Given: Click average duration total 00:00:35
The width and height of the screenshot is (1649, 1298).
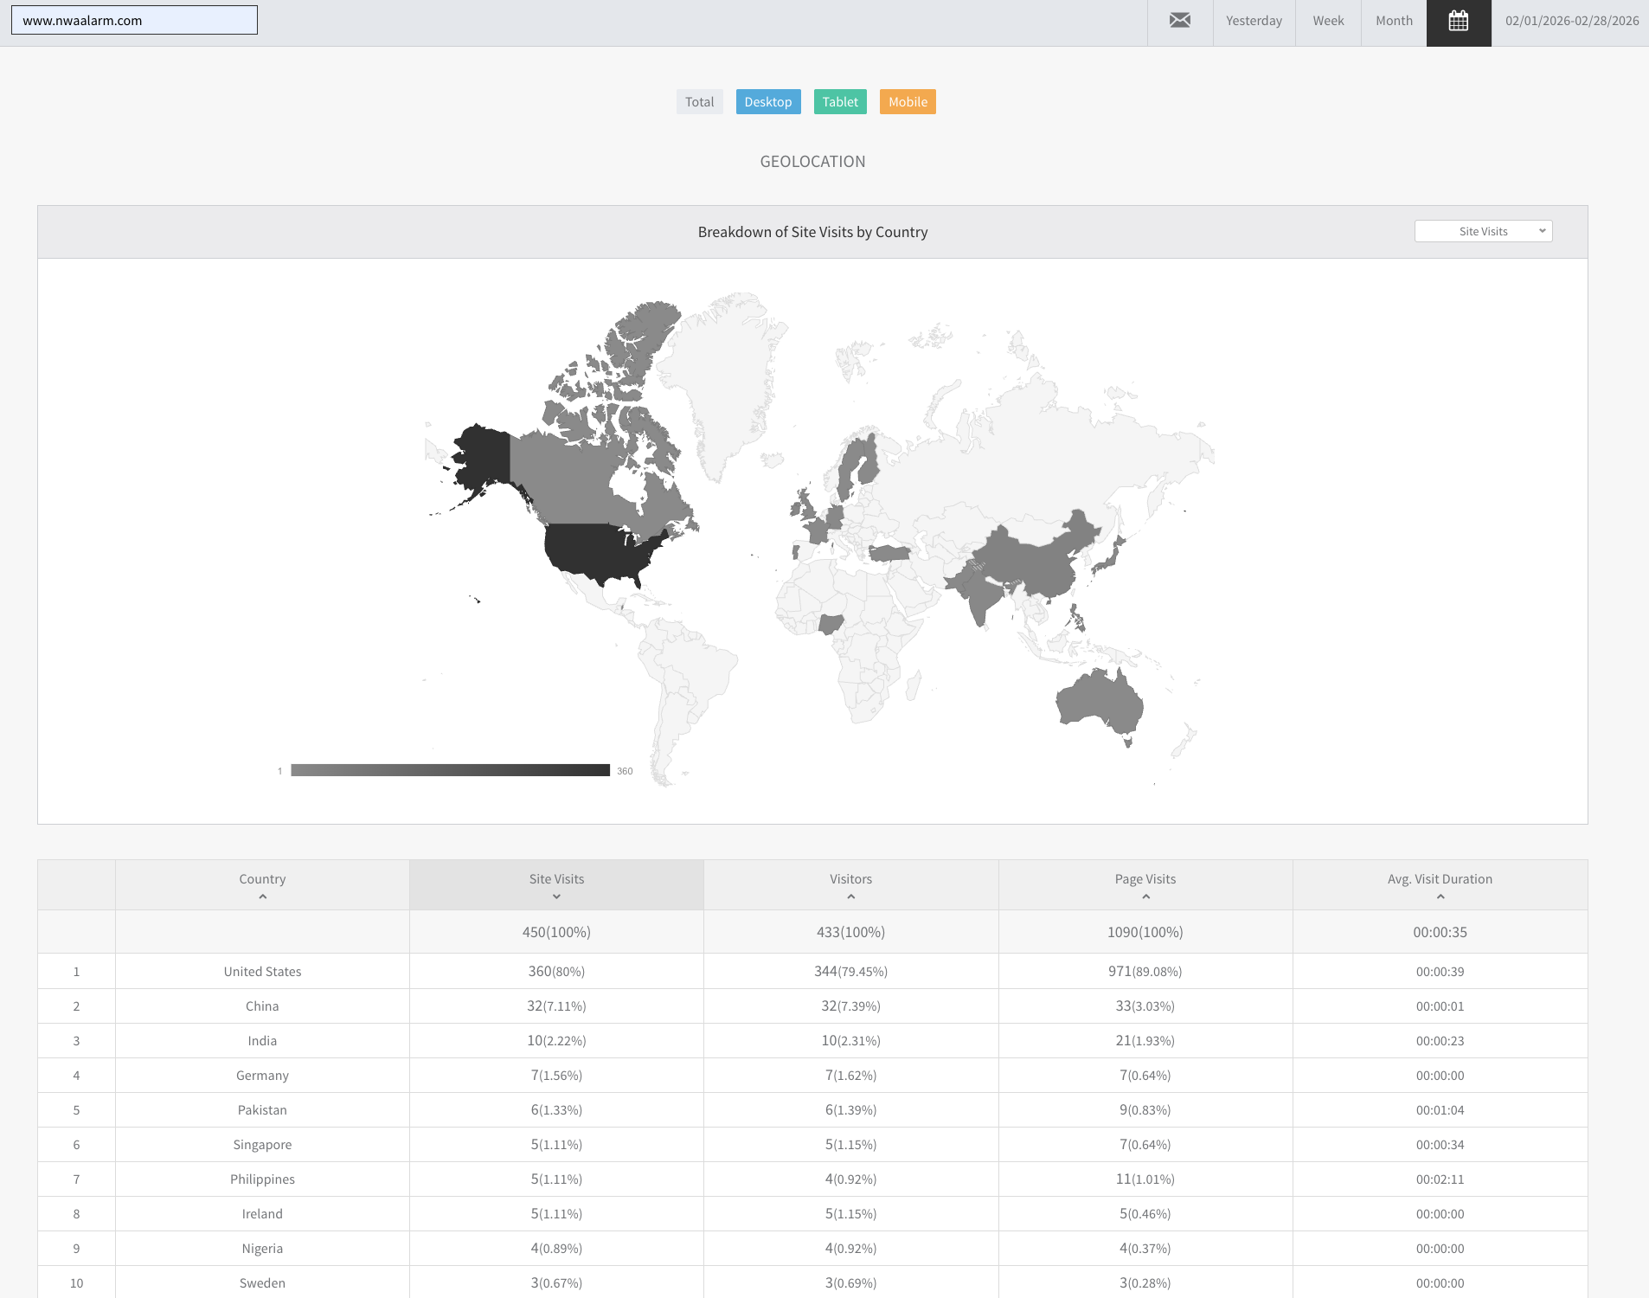Looking at the screenshot, I should click(x=1440, y=932).
